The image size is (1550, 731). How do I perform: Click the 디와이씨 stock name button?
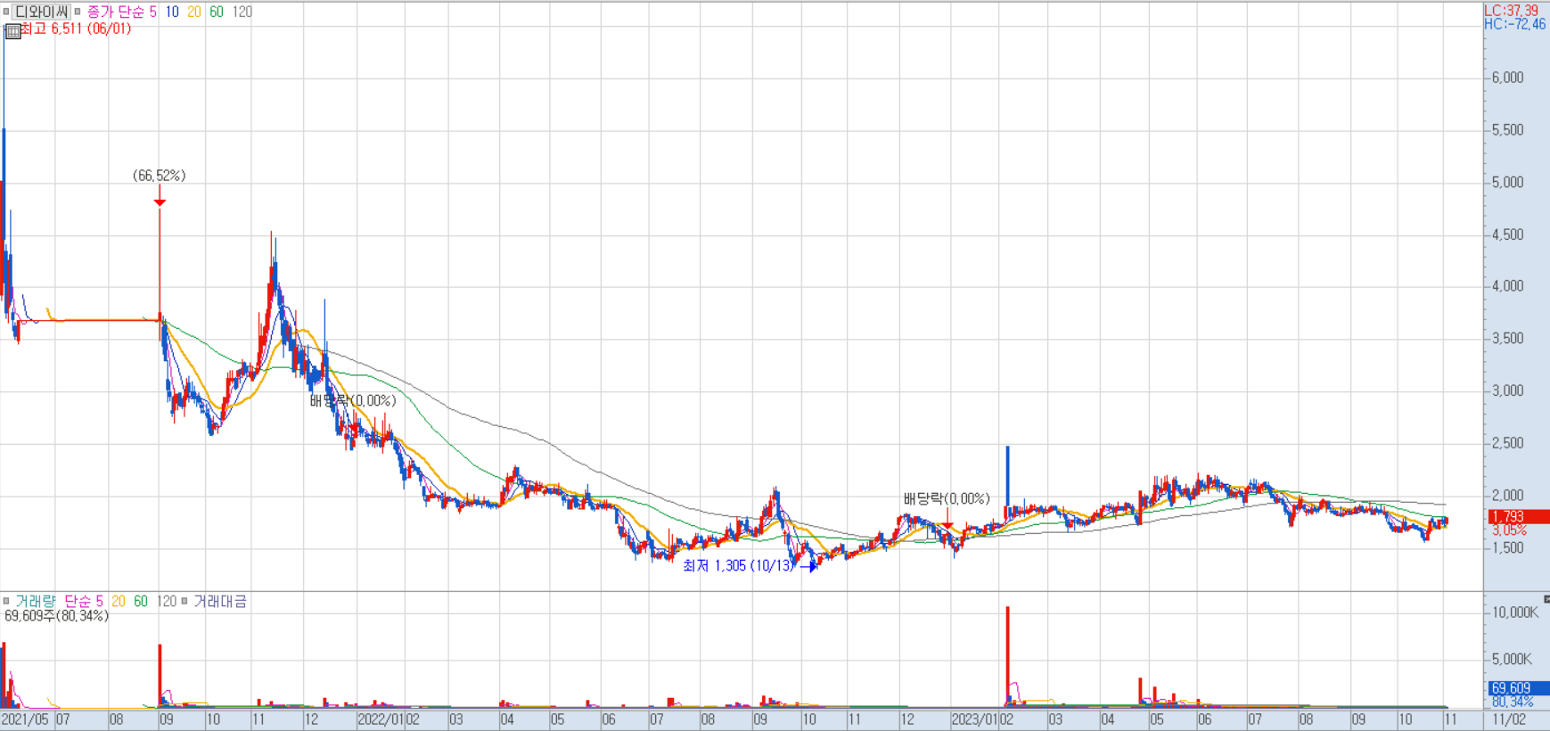pyautogui.click(x=41, y=12)
